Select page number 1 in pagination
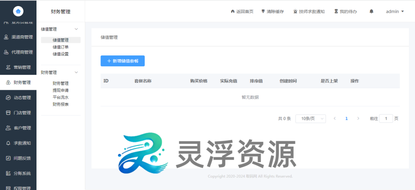 coord(347,118)
